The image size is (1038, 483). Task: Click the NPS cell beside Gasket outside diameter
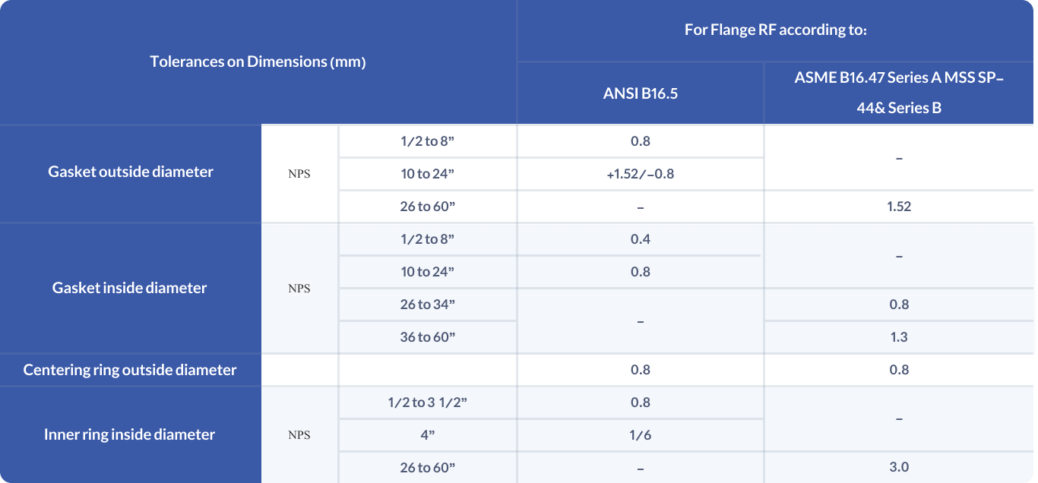tap(299, 174)
